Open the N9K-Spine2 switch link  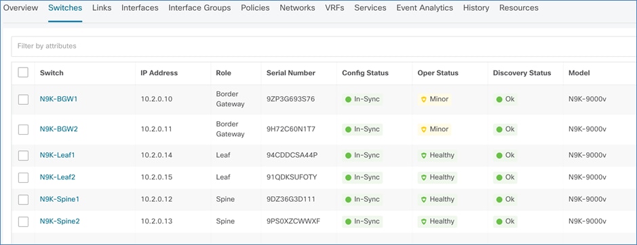pyautogui.click(x=59, y=221)
